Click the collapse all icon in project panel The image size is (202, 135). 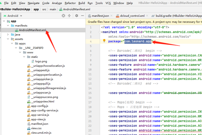tap(69, 16)
